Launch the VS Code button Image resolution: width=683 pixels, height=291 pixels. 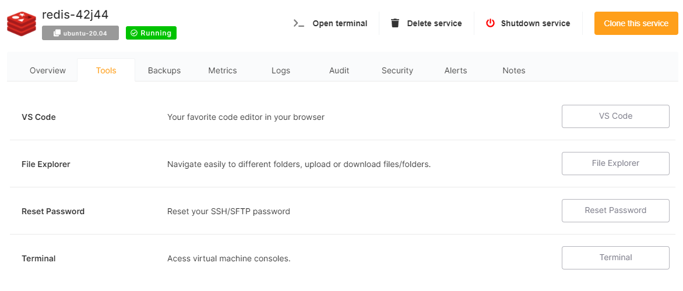tap(615, 116)
